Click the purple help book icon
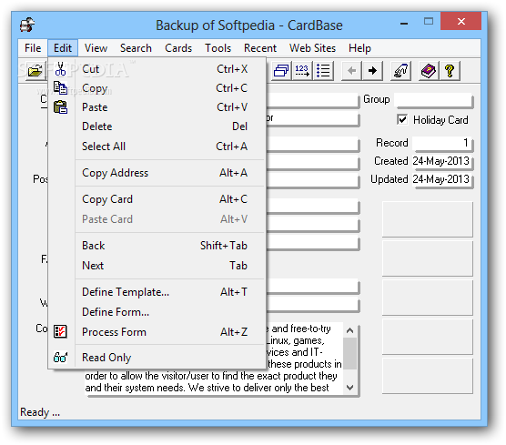This screenshot has height=445, width=506. 429,71
